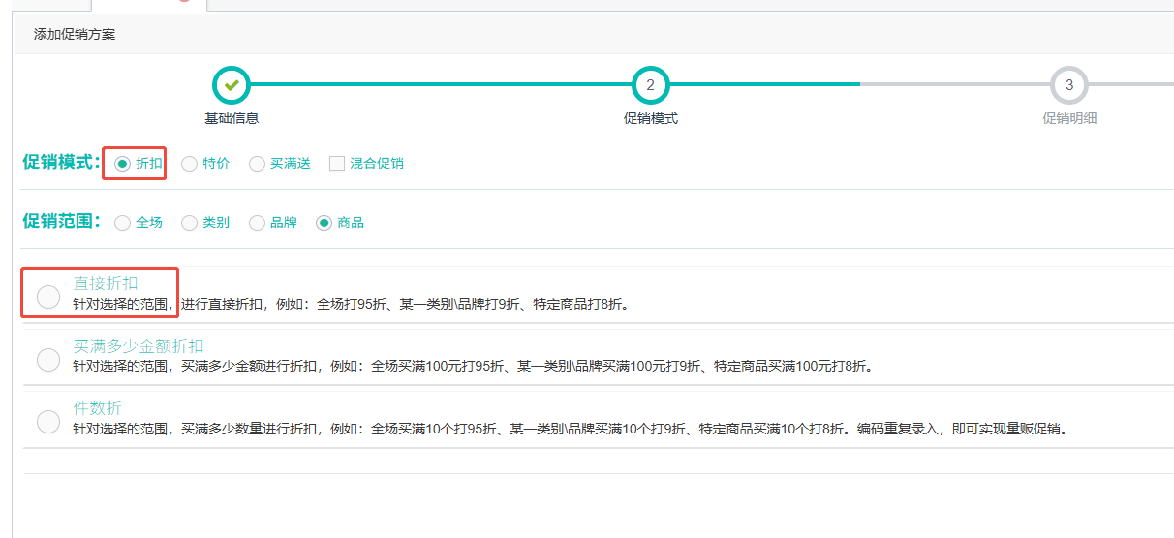
Task: Select the 特价 promotion mode radio
Action: click(x=189, y=164)
